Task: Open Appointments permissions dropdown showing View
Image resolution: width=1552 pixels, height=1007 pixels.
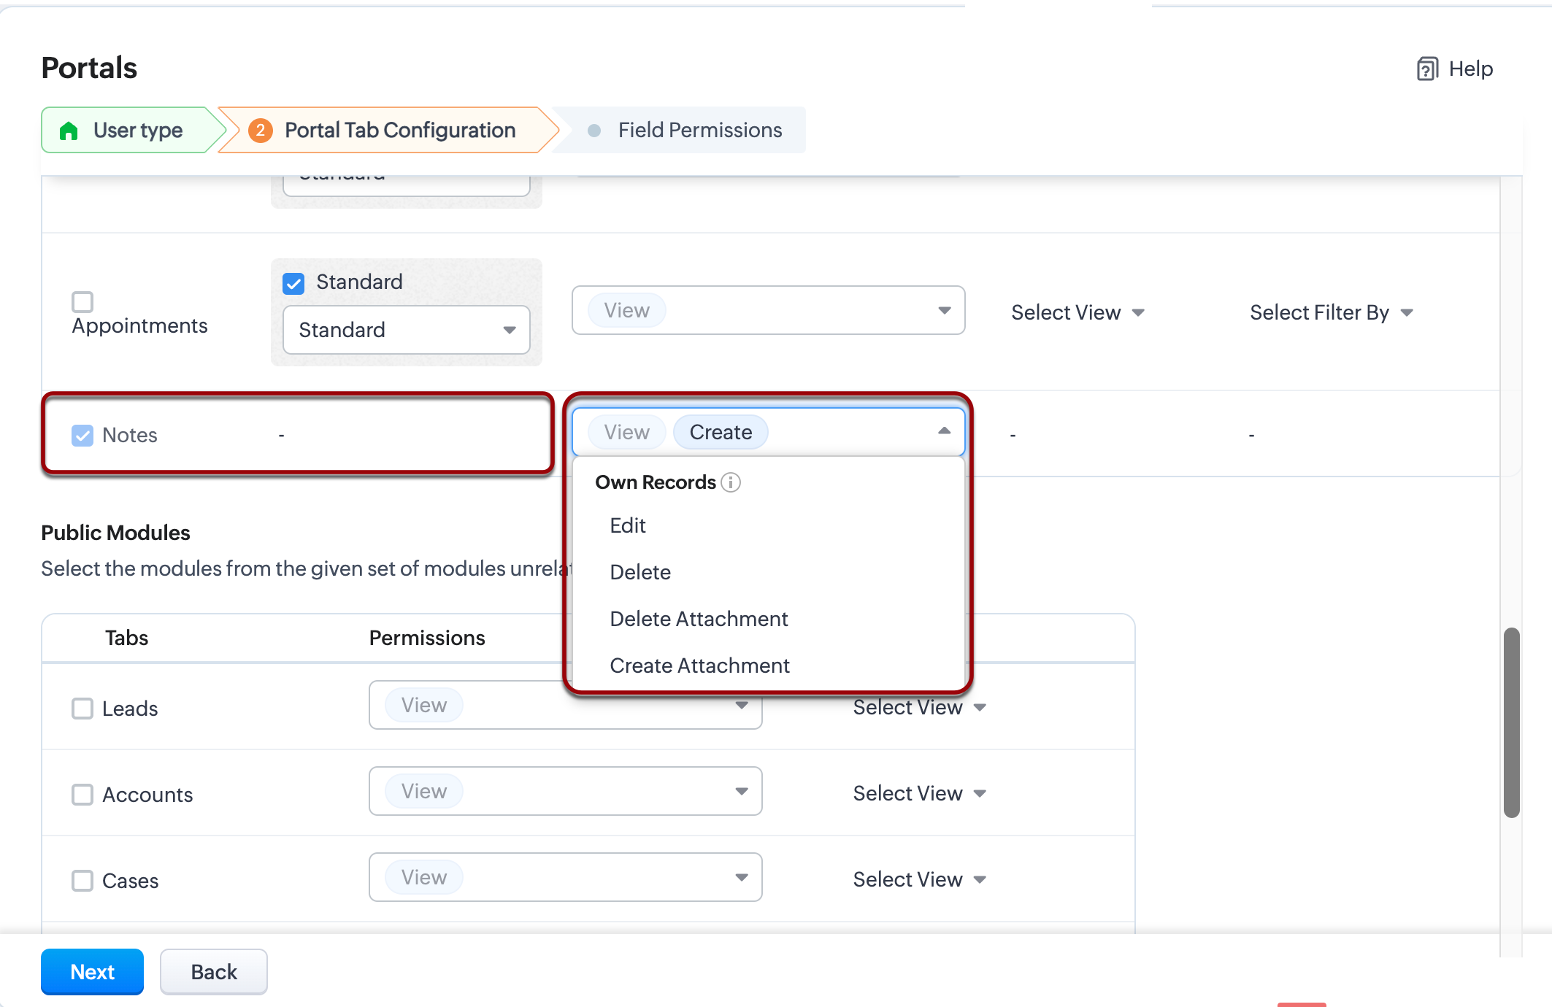Action: click(768, 310)
